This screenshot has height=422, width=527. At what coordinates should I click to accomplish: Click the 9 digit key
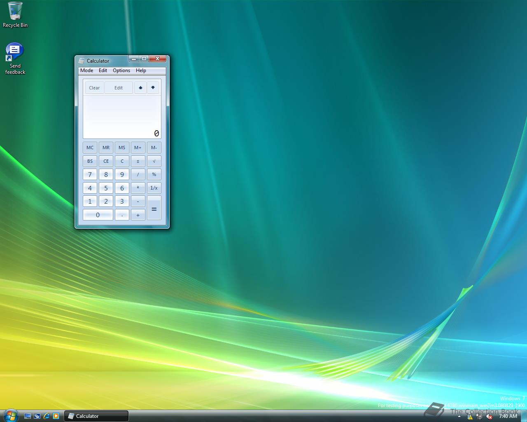122,175
